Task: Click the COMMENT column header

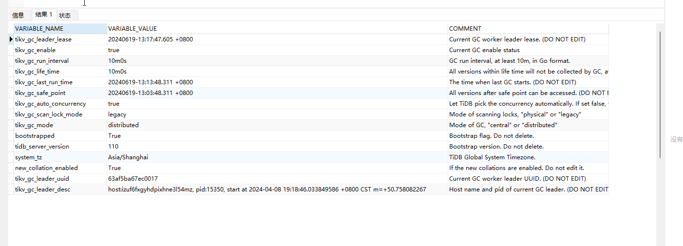Action: 528,29
